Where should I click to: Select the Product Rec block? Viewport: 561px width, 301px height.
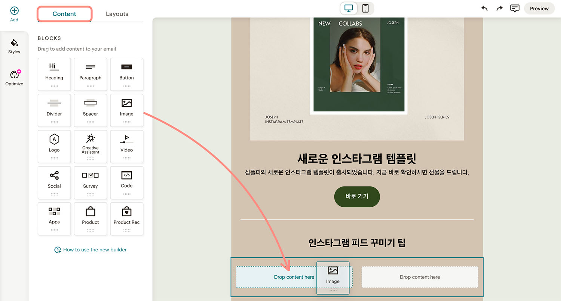coord(127,219)
